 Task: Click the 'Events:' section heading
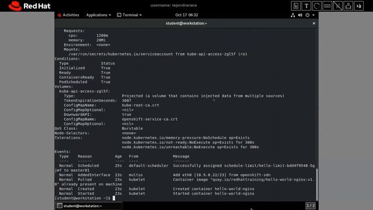[62, 152]
